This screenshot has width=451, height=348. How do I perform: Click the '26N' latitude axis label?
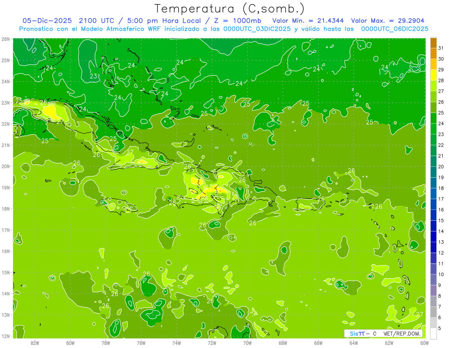5,39
